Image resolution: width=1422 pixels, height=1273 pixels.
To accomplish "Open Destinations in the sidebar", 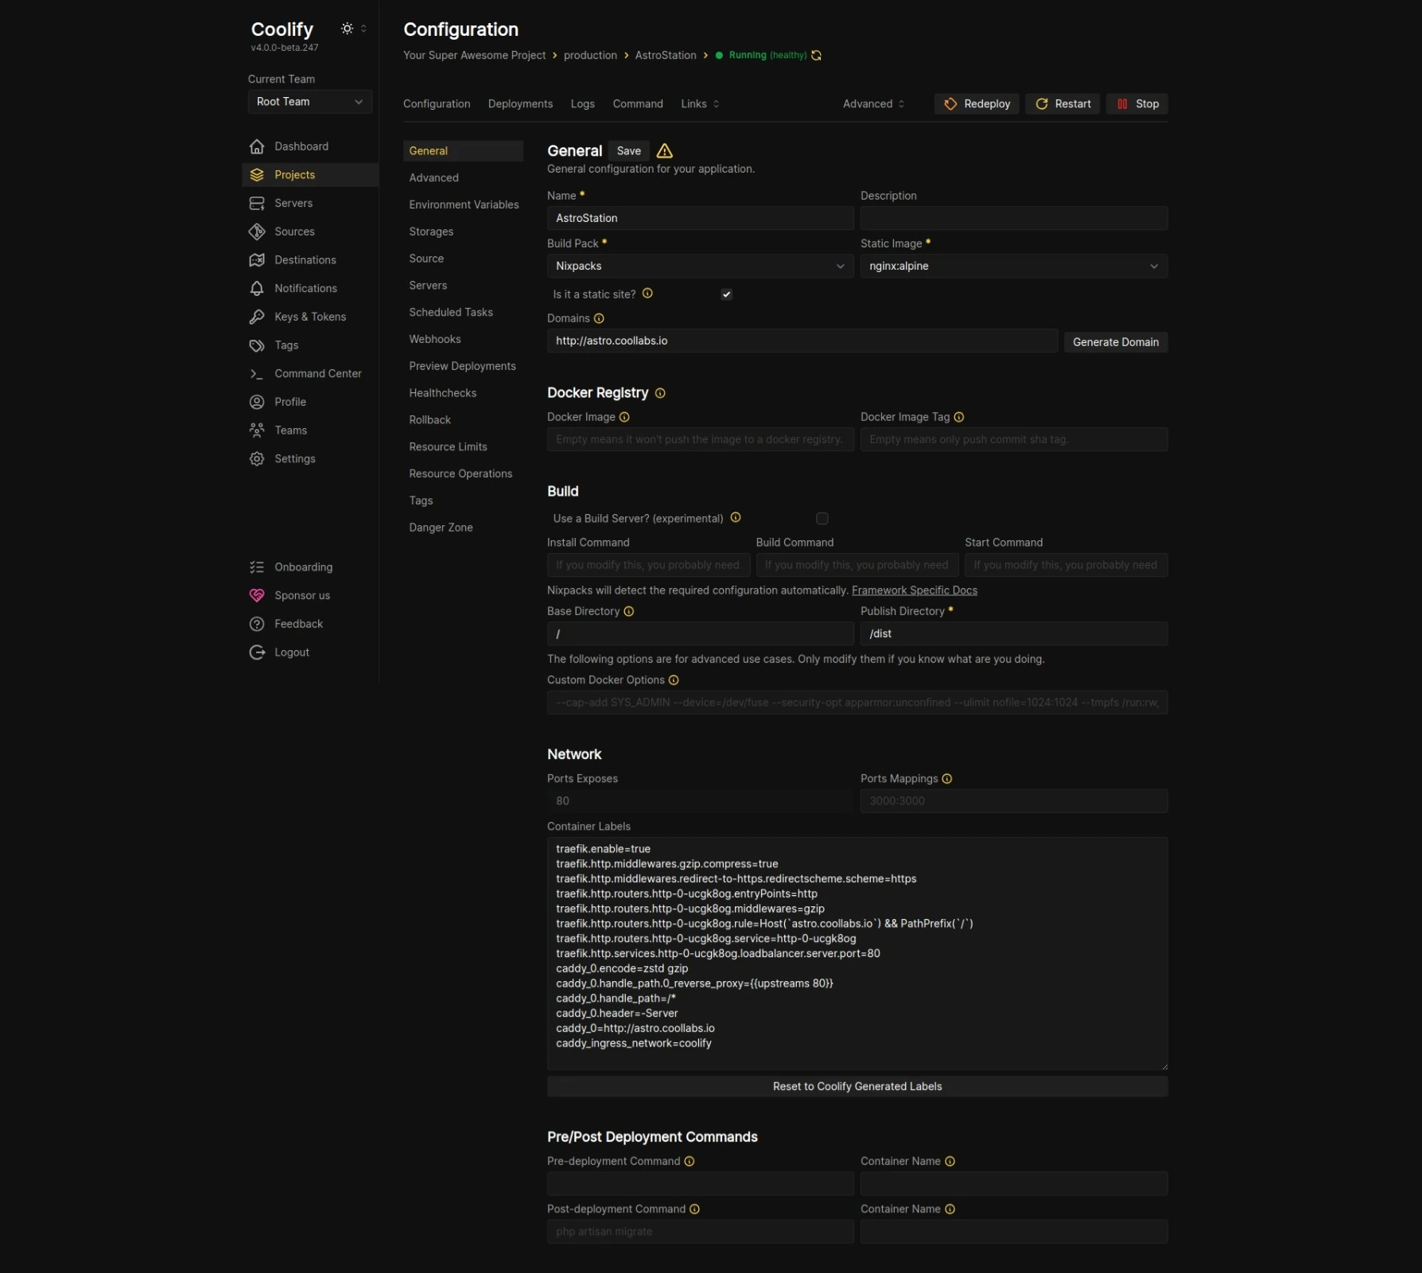I will coord(305,259).
